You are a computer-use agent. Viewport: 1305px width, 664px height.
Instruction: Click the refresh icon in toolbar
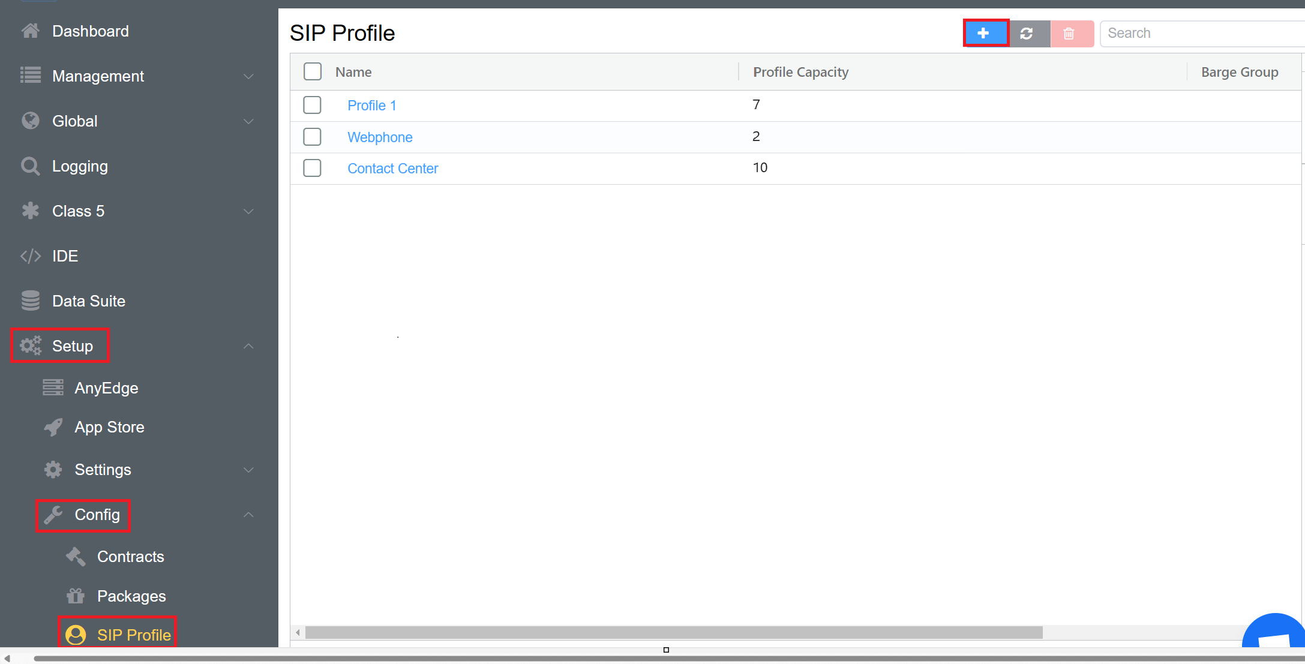click(1027, 34)
